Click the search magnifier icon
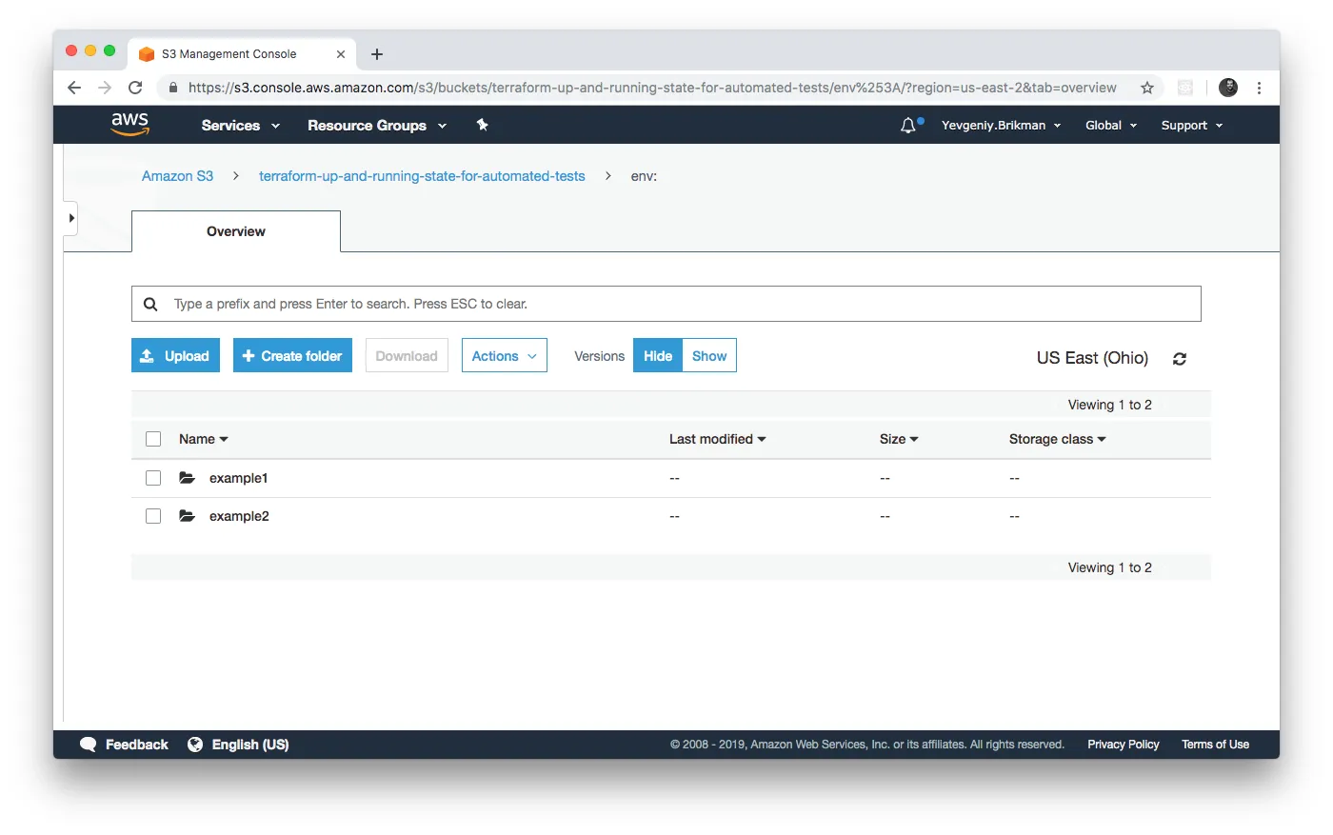Screen dimensions: 1333x835 (x=150, y=304)
